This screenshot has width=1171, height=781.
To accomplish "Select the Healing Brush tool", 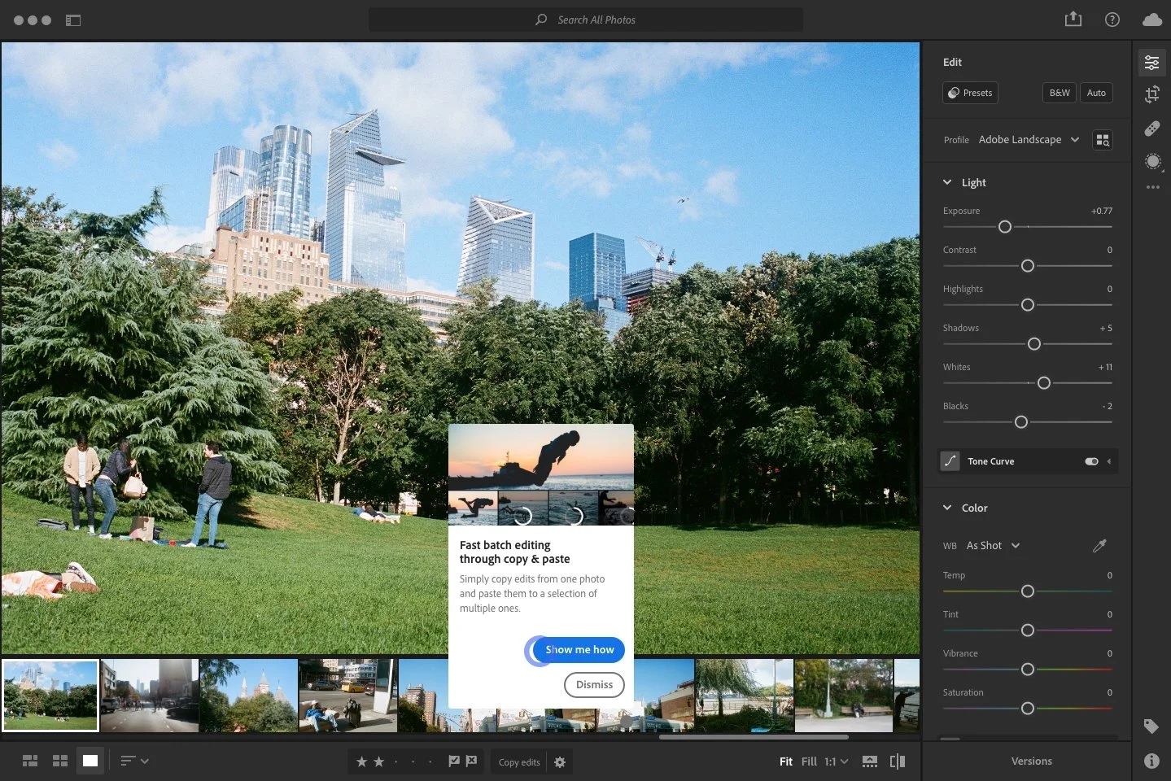I will (x=1151, y=129).
